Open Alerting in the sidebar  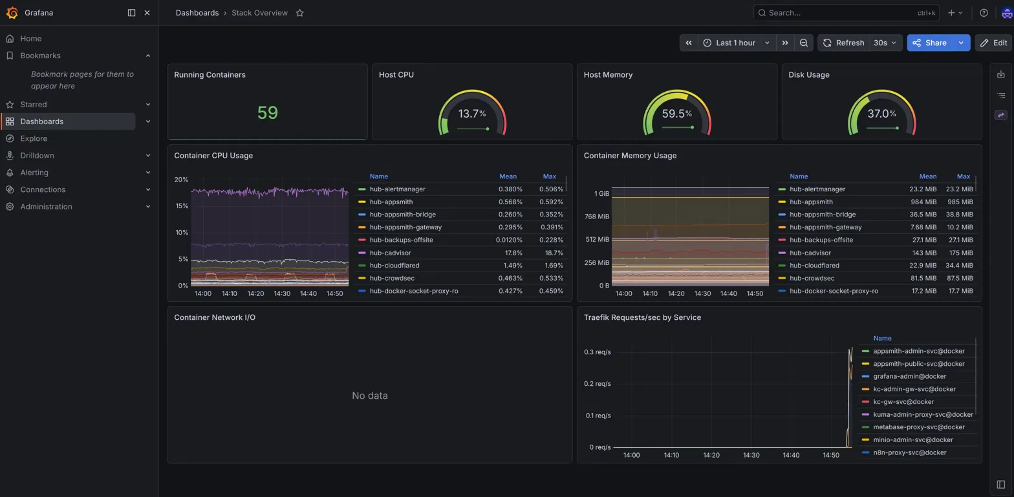pos(34,172)
